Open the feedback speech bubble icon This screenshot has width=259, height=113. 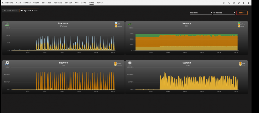[x=234, y=3]
